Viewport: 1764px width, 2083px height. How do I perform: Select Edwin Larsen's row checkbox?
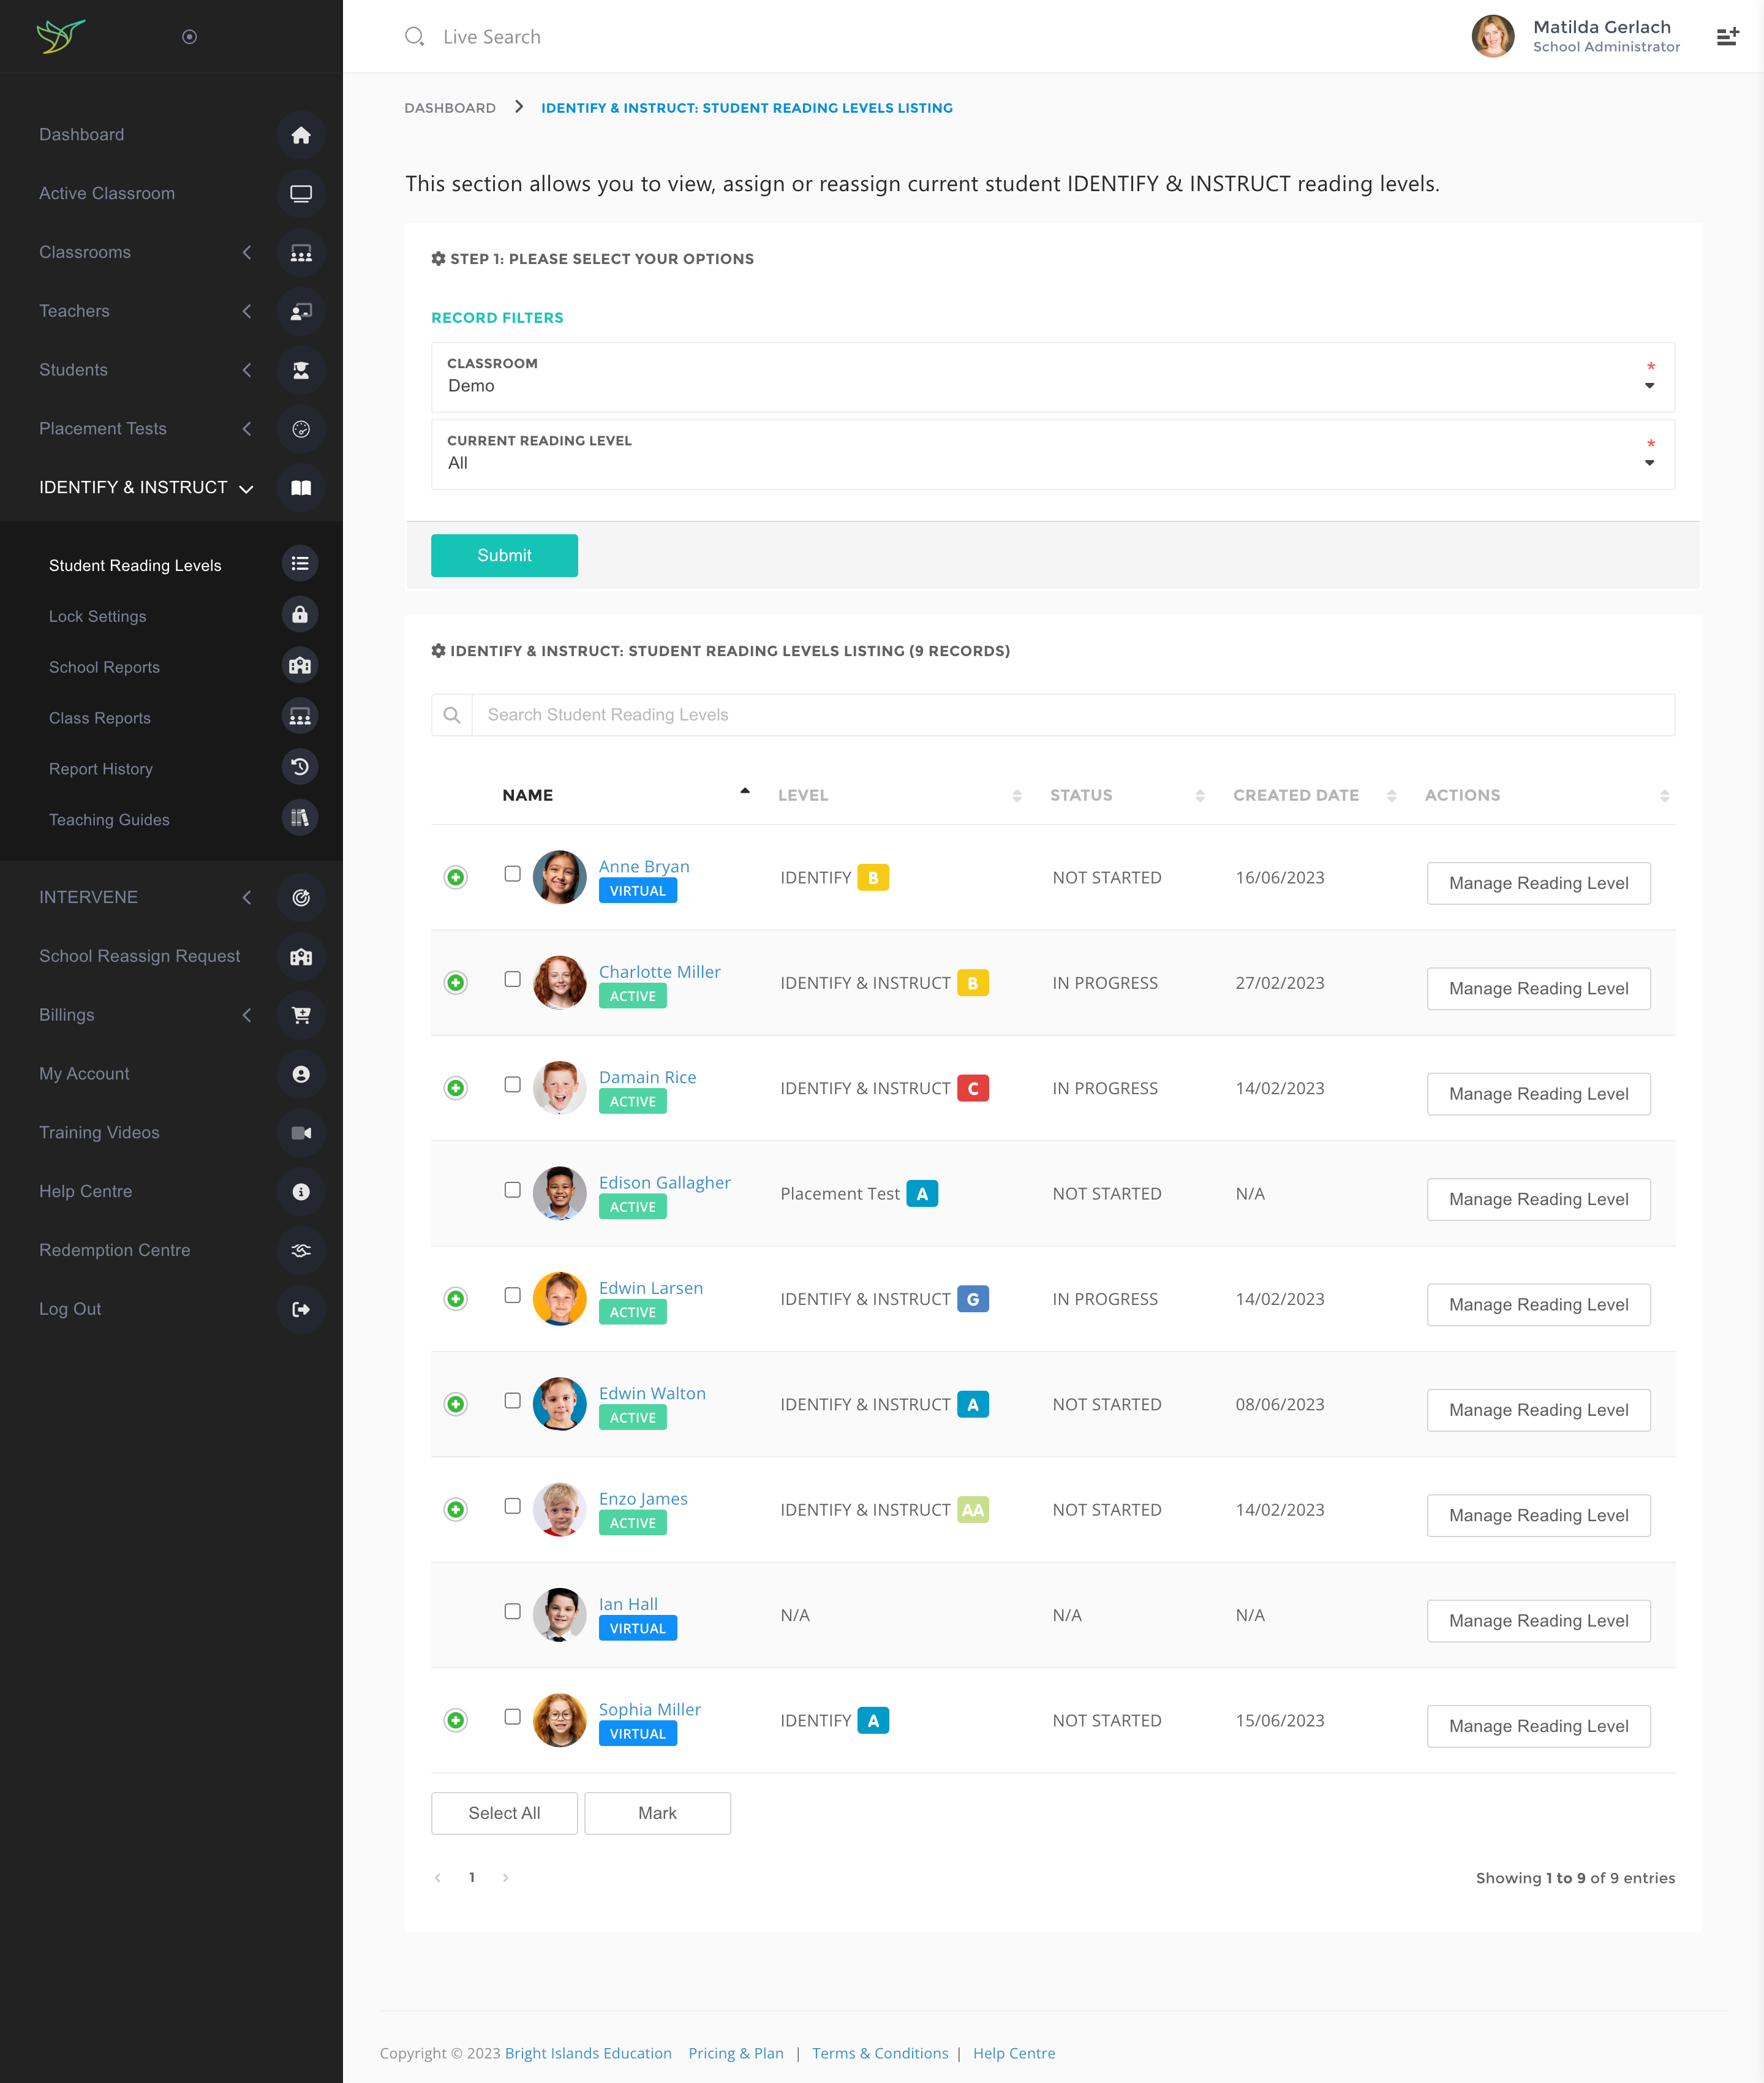pos(512,1295)
